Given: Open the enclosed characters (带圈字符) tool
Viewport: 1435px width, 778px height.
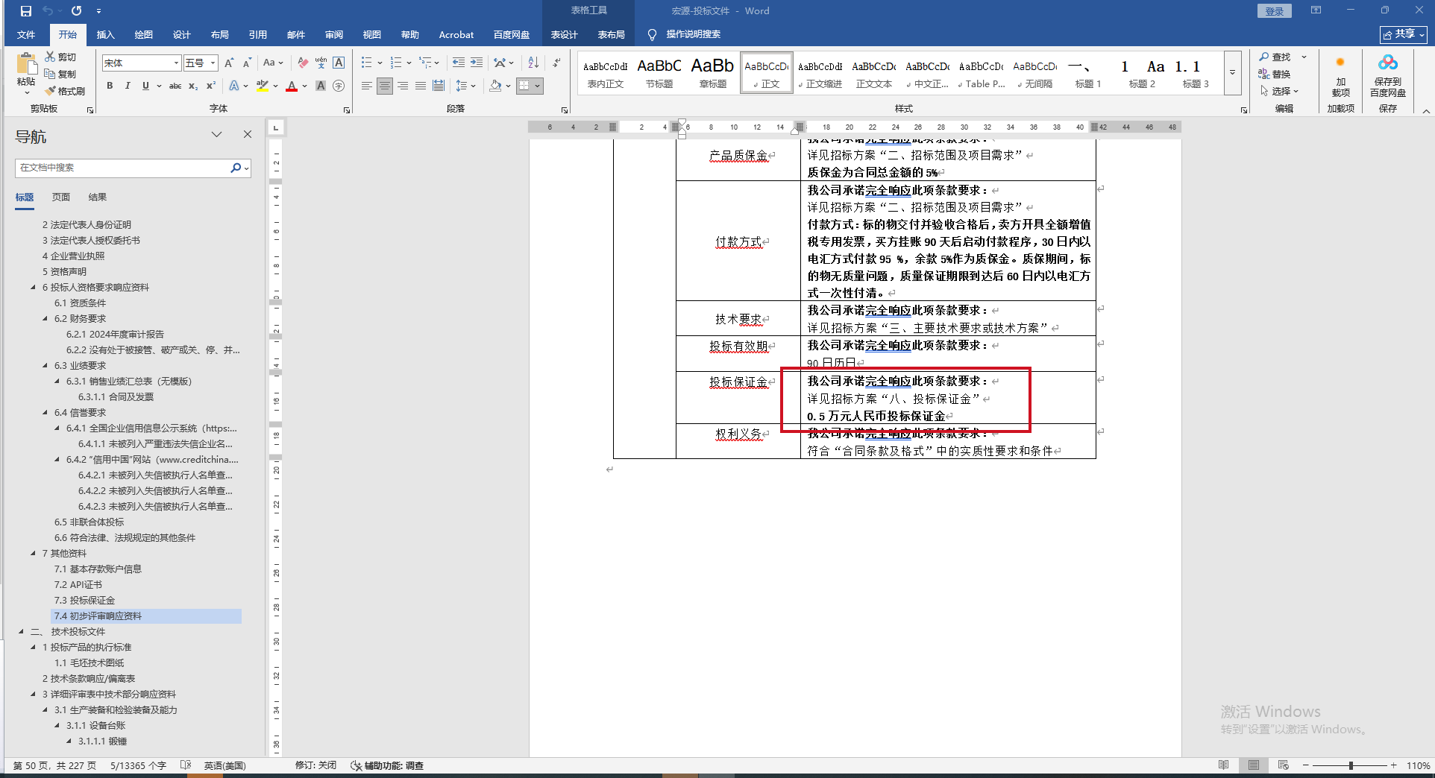Looking at the screenshot, I should coord(339,86).
